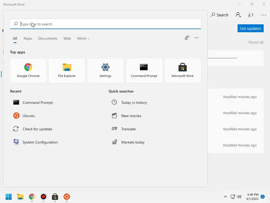The width and height of the screenshot is (270, 203).
Task: Launch Command Prompt from Top apps
Action: (x=144, y=71)
